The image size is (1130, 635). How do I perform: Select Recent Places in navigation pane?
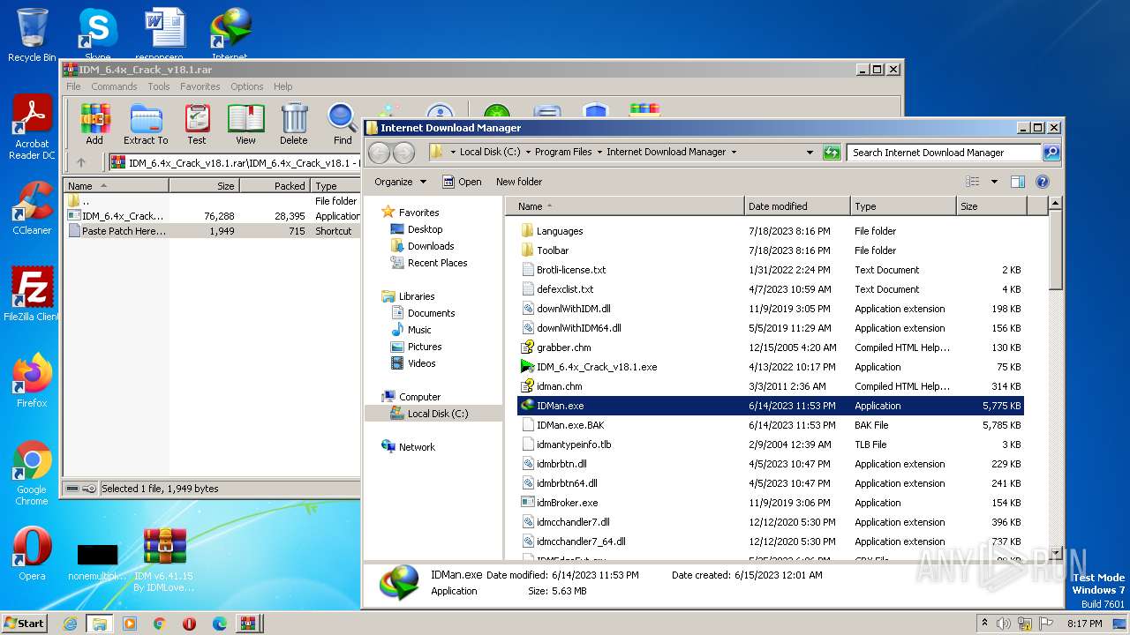coord(428,263)
